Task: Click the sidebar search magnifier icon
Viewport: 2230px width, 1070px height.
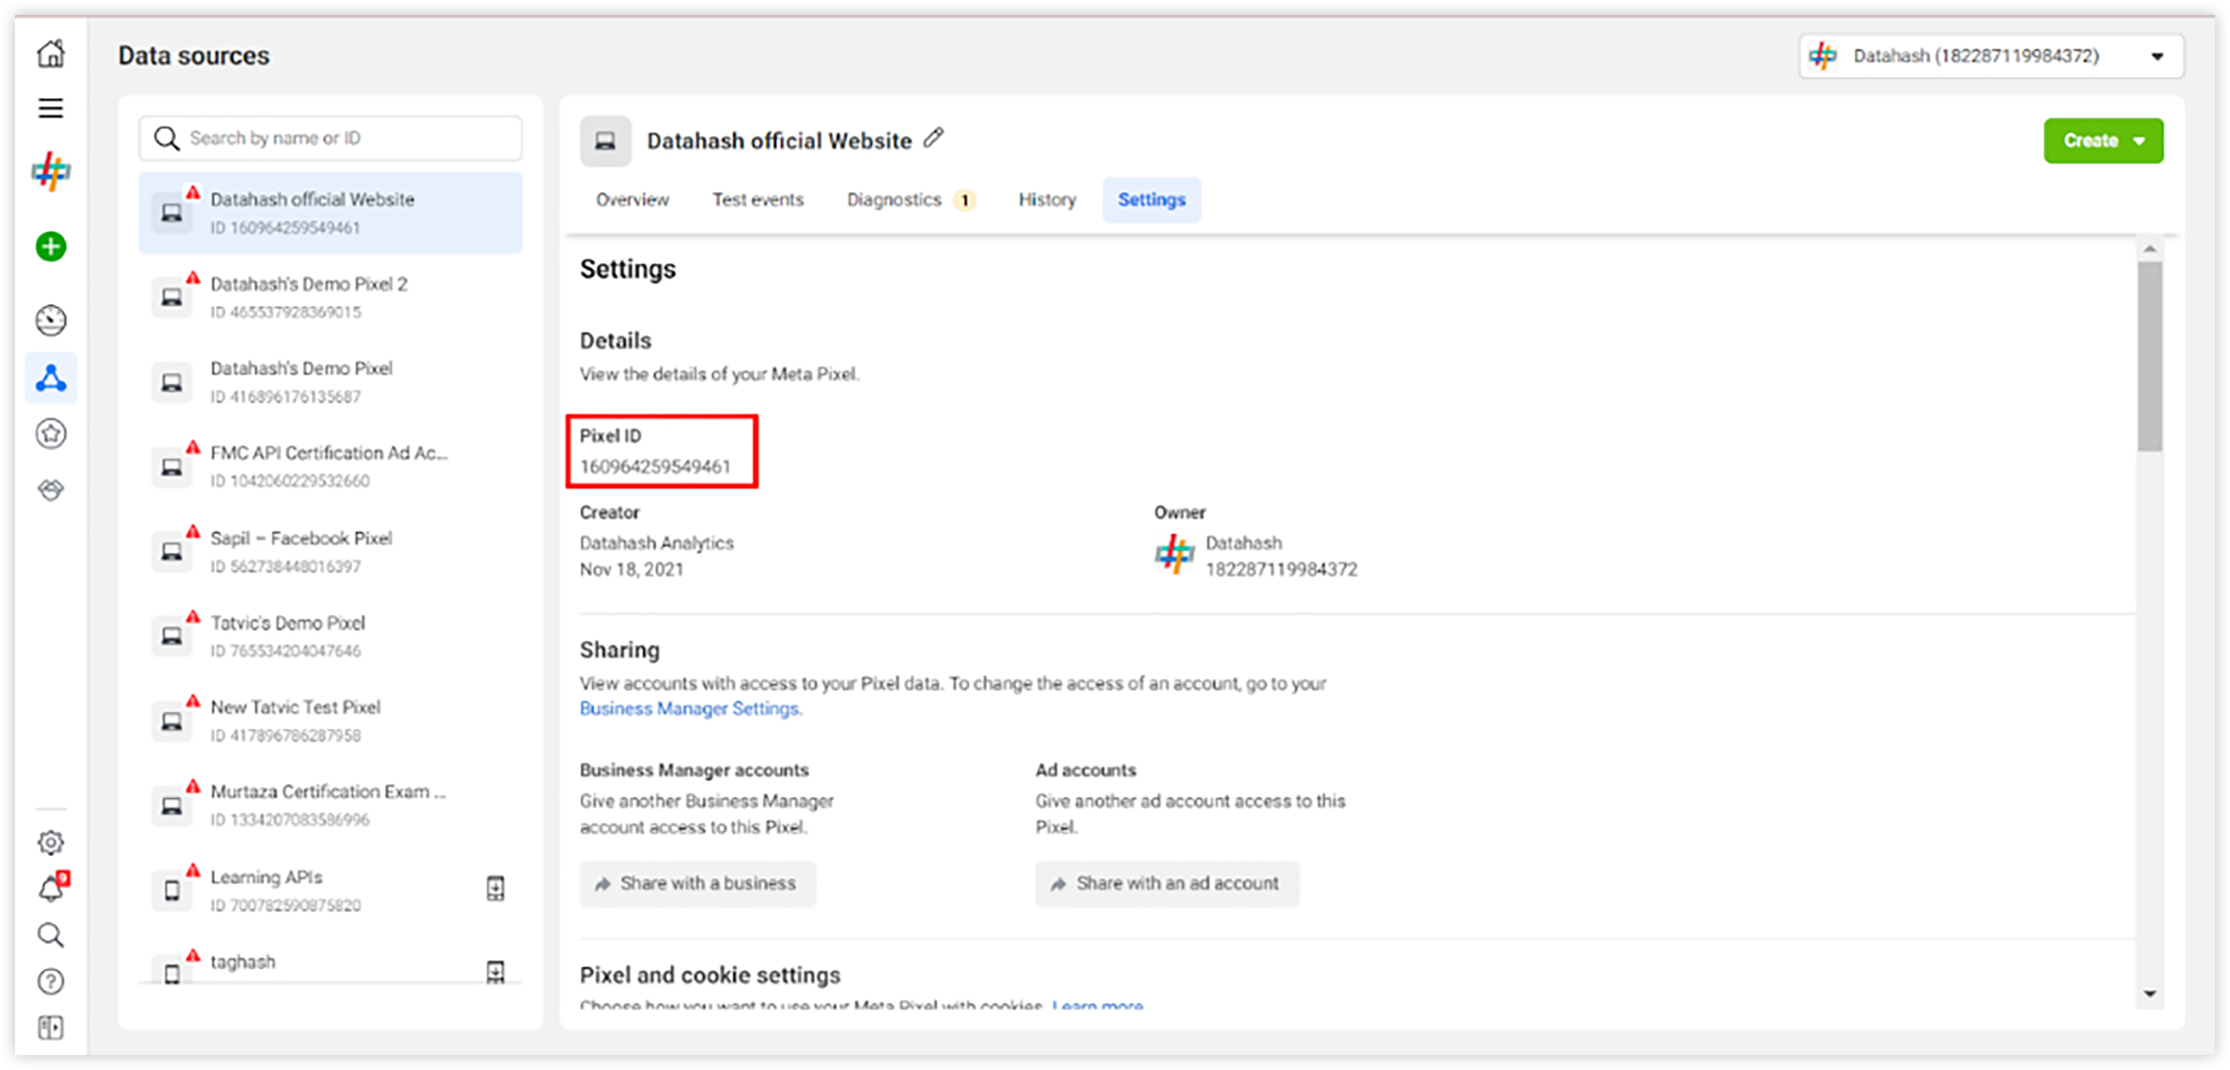Action: (x=51, y=935)
